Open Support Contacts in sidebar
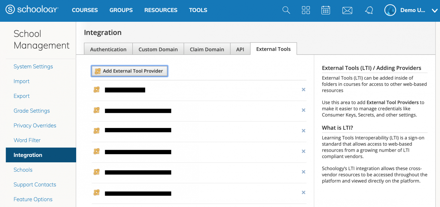 tap(35, 185)
